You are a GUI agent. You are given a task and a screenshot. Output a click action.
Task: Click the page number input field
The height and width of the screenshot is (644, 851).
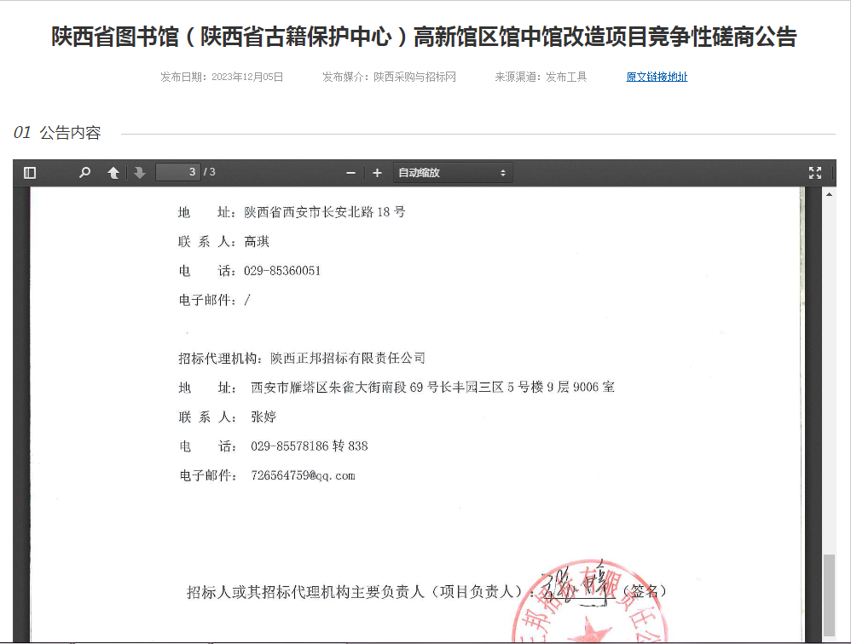tap(178, 173)
